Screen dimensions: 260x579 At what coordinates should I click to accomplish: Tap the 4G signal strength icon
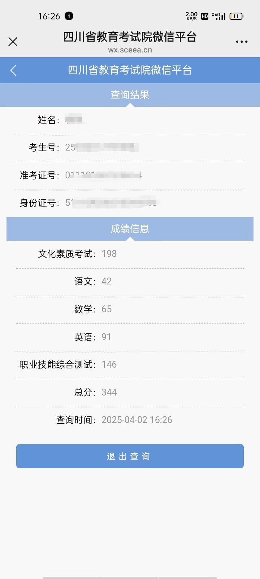219,16
